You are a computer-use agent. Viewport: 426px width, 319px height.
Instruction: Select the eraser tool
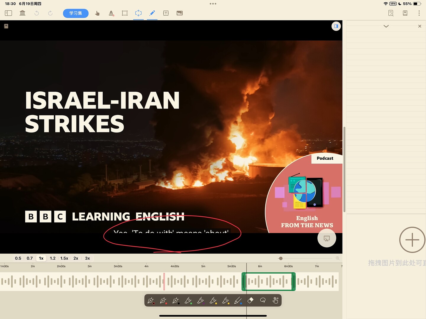[250, 300]
